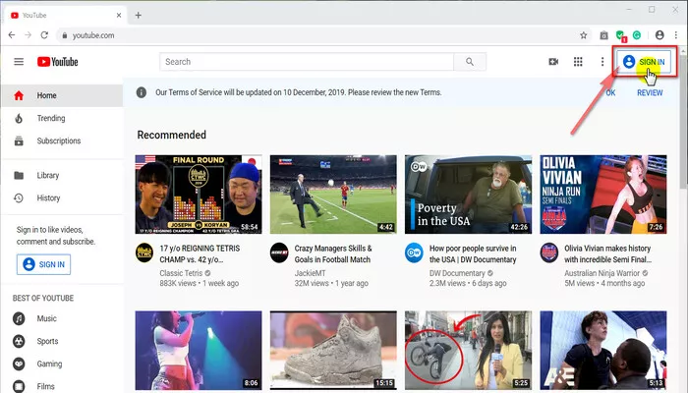Click the Classic Tetris channel avatar
Screen dimensions: 688x393
144,253
